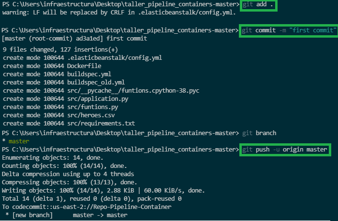This screenshot has width=338, height=221.
Task: Click the git branch command text
Action: coord(259,133)
